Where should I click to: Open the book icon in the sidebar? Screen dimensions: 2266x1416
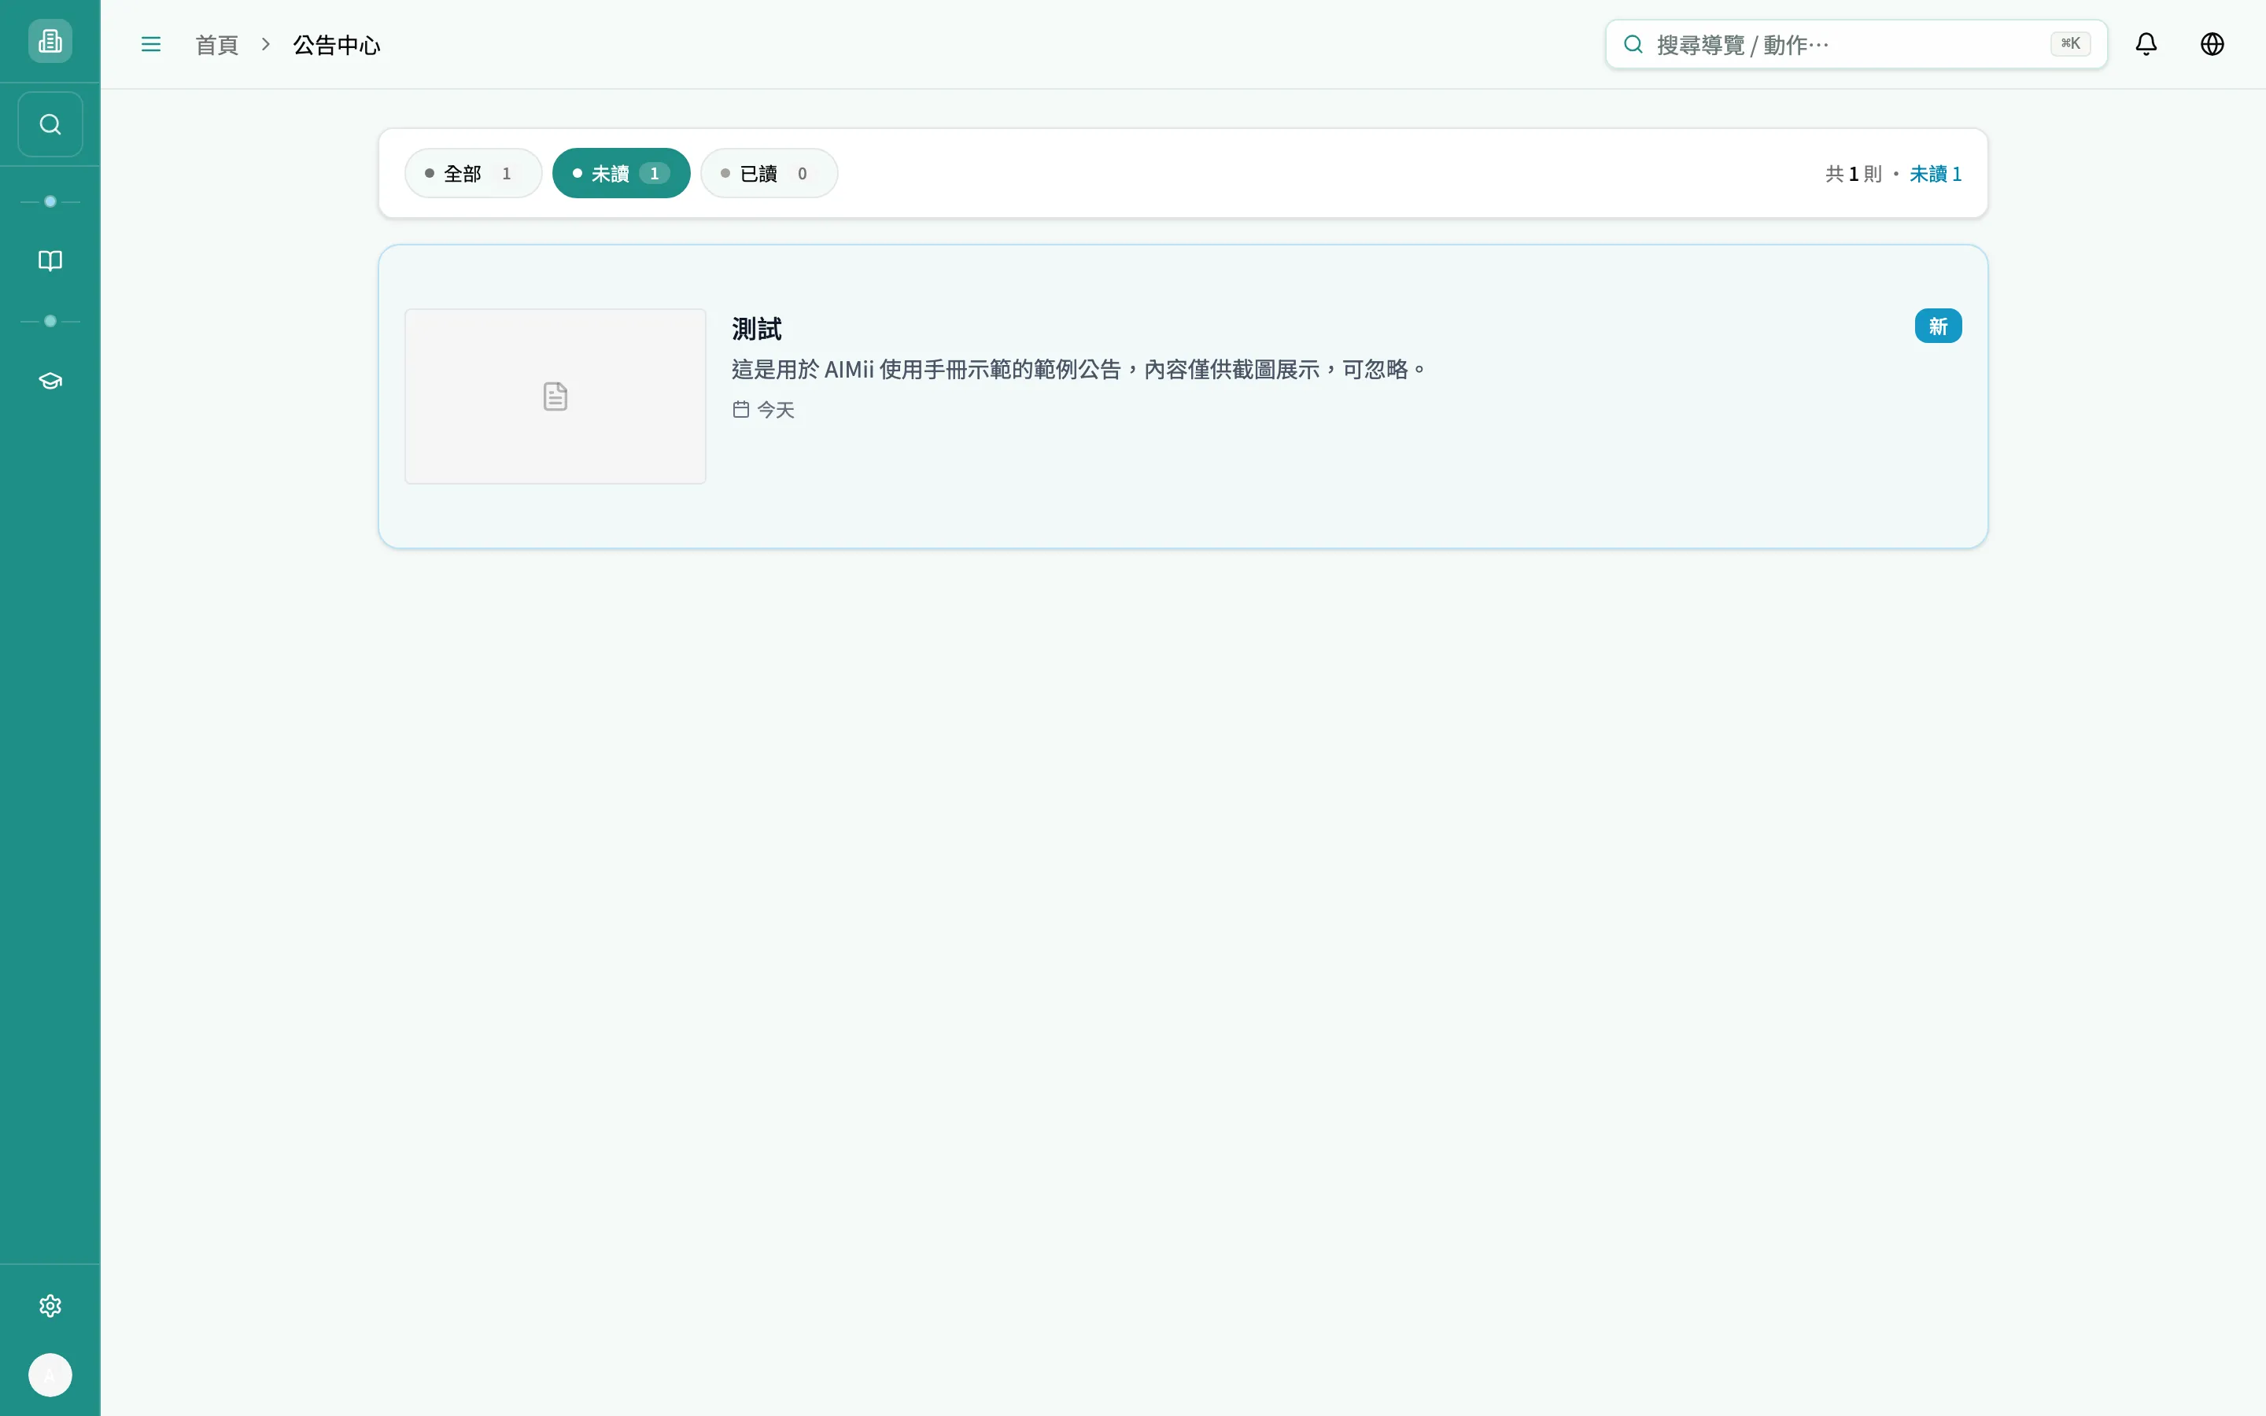50,260
